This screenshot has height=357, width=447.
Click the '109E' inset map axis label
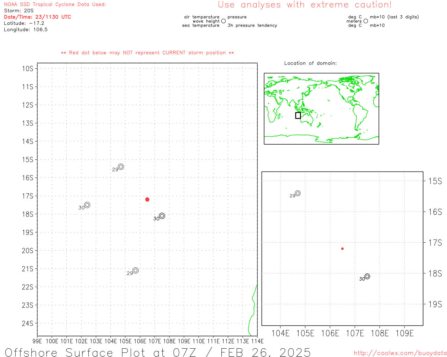coord(404,333)
